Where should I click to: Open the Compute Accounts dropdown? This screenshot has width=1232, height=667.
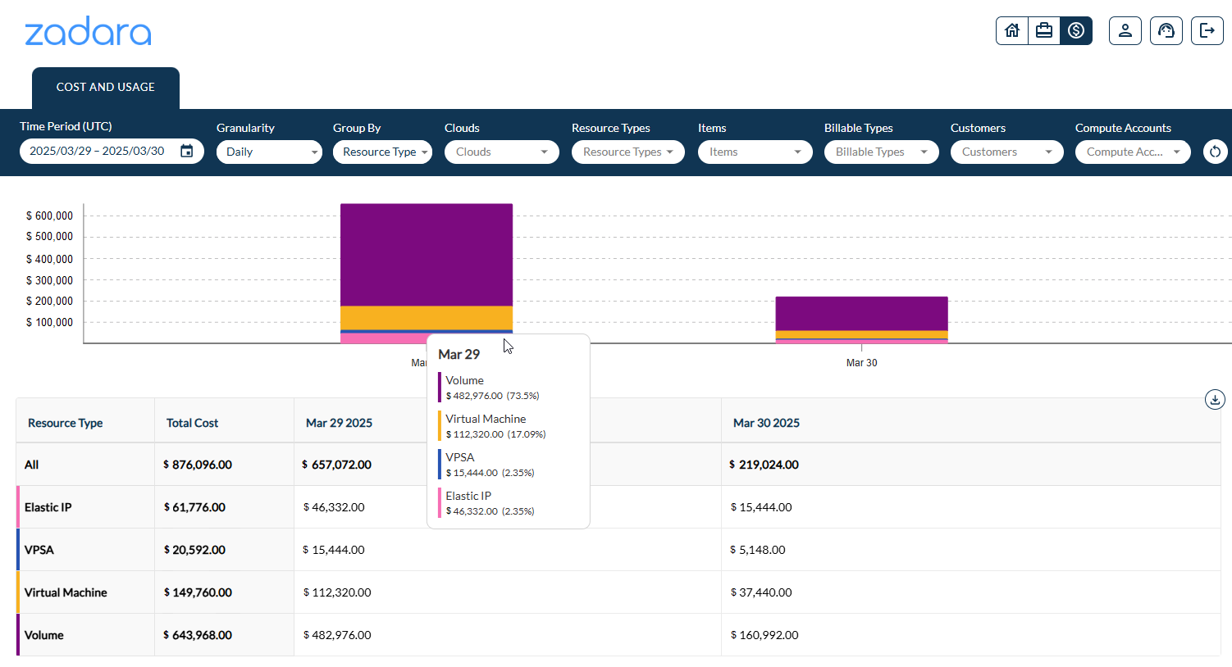click(1133, 152)
